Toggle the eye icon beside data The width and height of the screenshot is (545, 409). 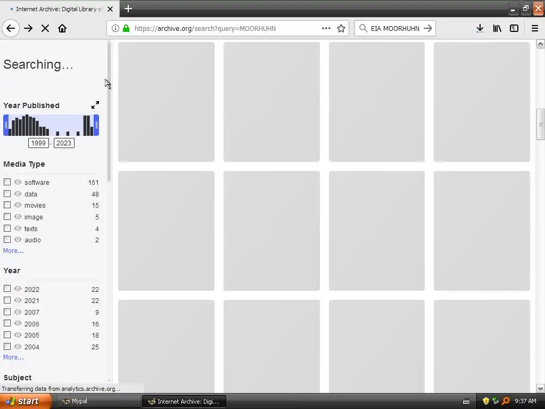click(18, 194)
